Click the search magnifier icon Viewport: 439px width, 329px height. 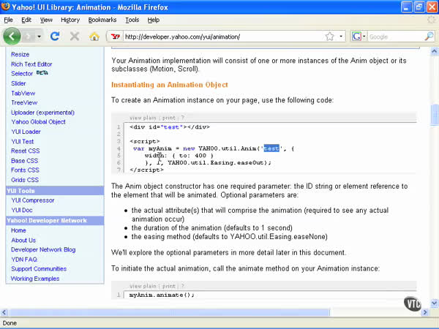(429, 36)
